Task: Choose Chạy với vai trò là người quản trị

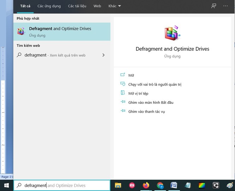Action: tap(155, 84)
